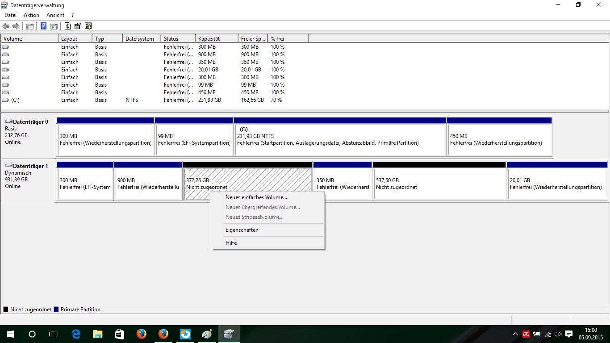Open the Windows Start menu

[10, 334]
